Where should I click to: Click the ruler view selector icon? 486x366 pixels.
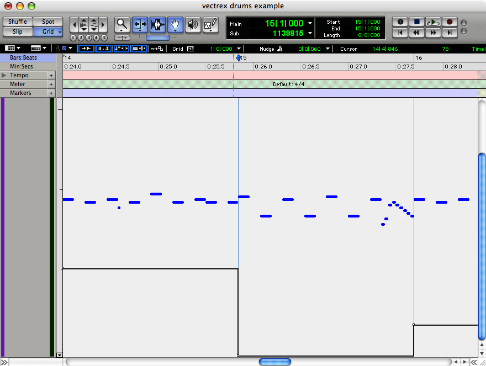point(36,48)
